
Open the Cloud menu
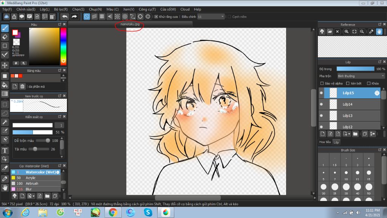(x=185, y=9)
